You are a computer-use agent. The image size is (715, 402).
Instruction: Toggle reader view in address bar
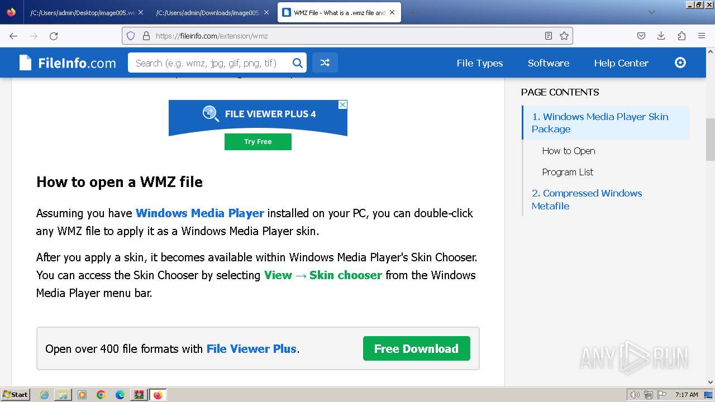pos(549,36)
